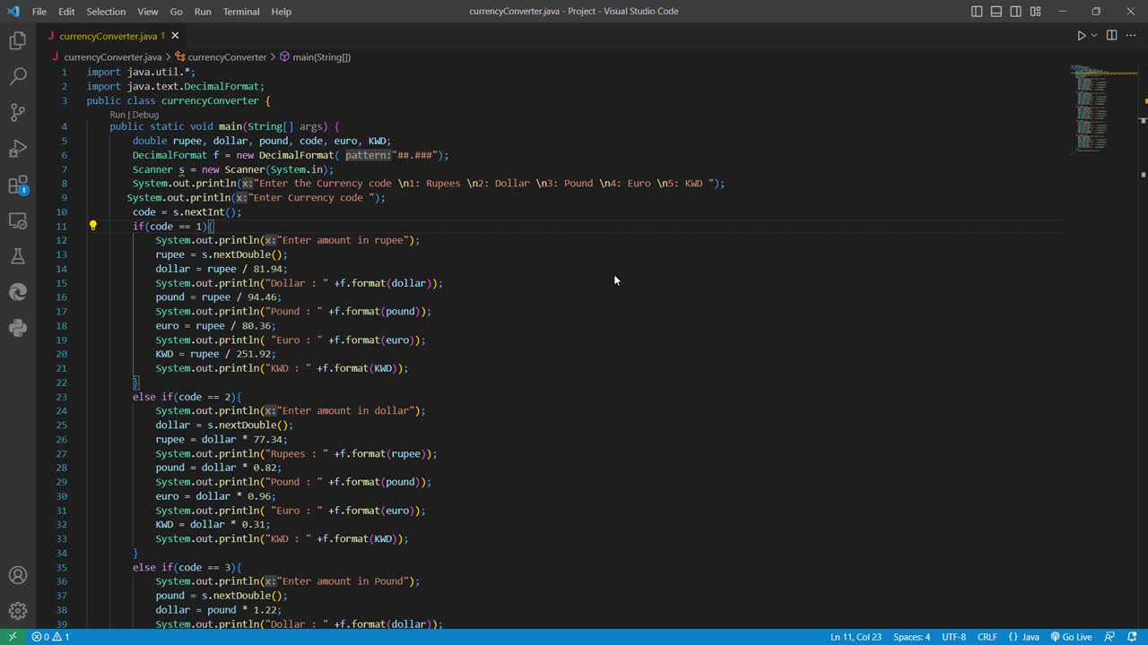Viewport: 1148px width, 645px height.
Task: Click the VS Code logo application menu
Action: coord(13,12)
